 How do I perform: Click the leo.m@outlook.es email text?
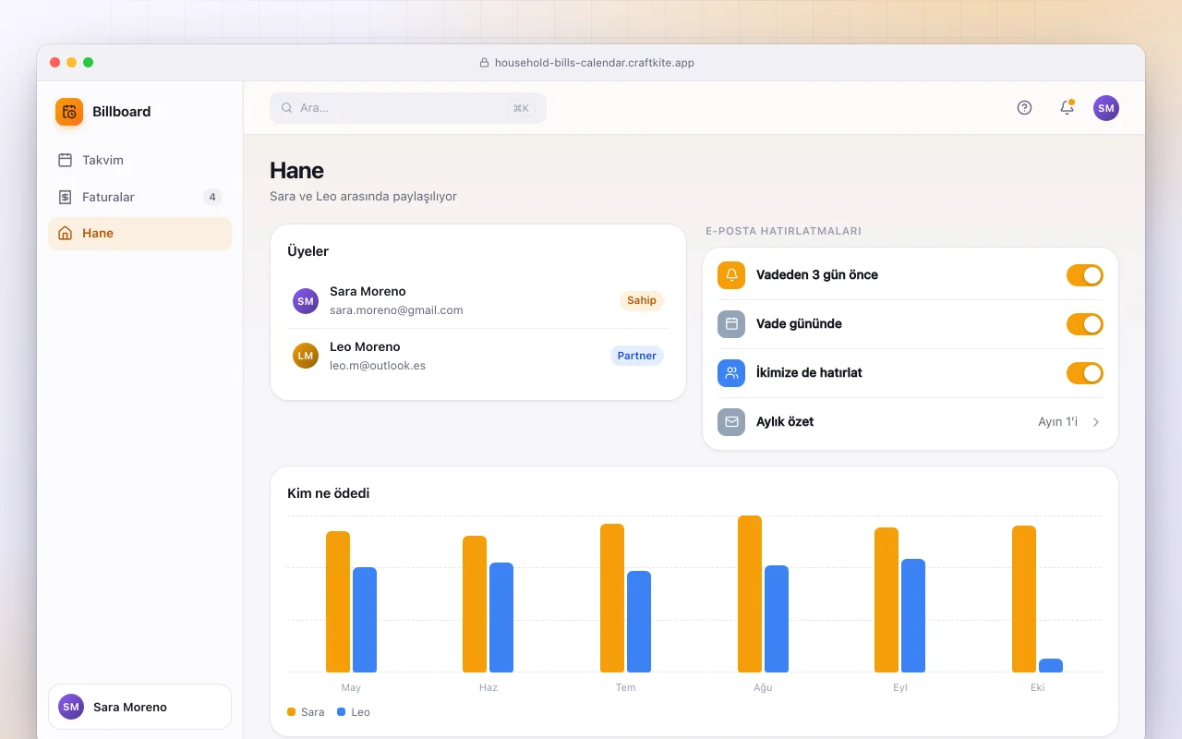[378, 366]
